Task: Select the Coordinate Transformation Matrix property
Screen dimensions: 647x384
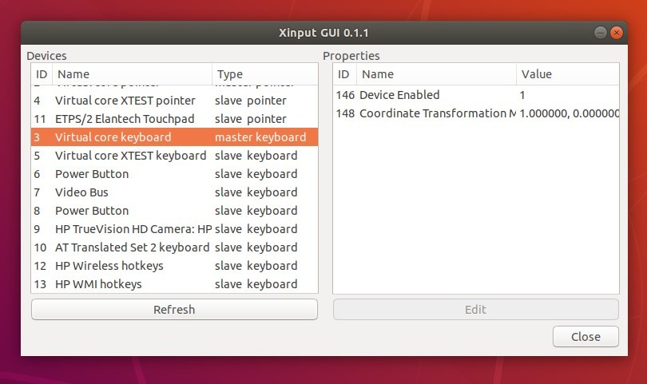Action: point(476,113)
